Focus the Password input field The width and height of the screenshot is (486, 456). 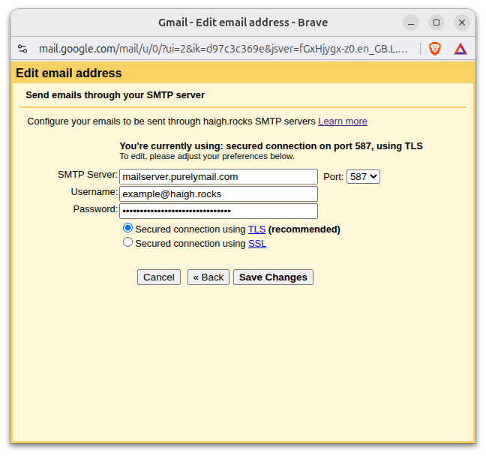pyautogui.click(x=218, y=211)
